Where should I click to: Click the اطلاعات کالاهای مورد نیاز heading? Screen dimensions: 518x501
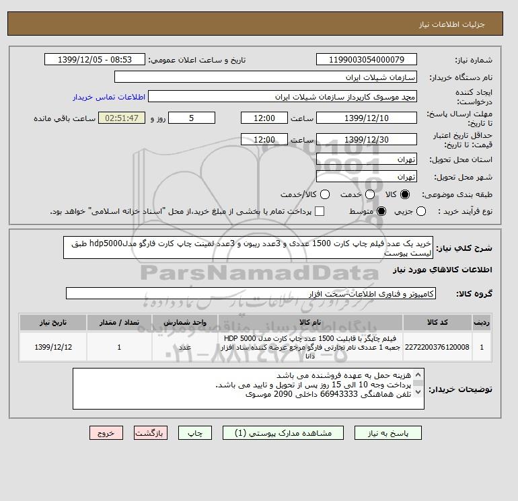click(x=443, y=270)
